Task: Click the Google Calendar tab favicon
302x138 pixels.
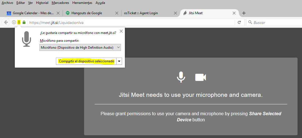Action: (x=9, y=13)
